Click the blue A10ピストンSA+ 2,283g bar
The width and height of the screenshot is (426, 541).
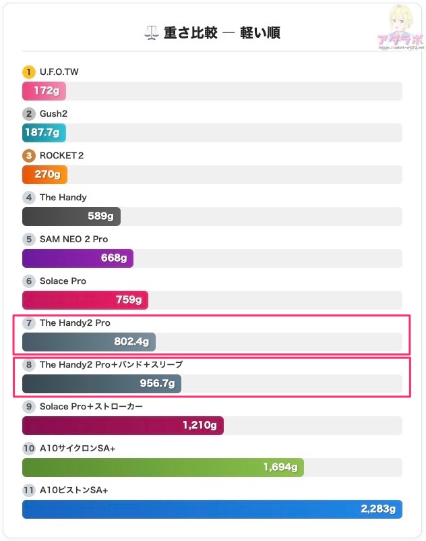[212, 509]
